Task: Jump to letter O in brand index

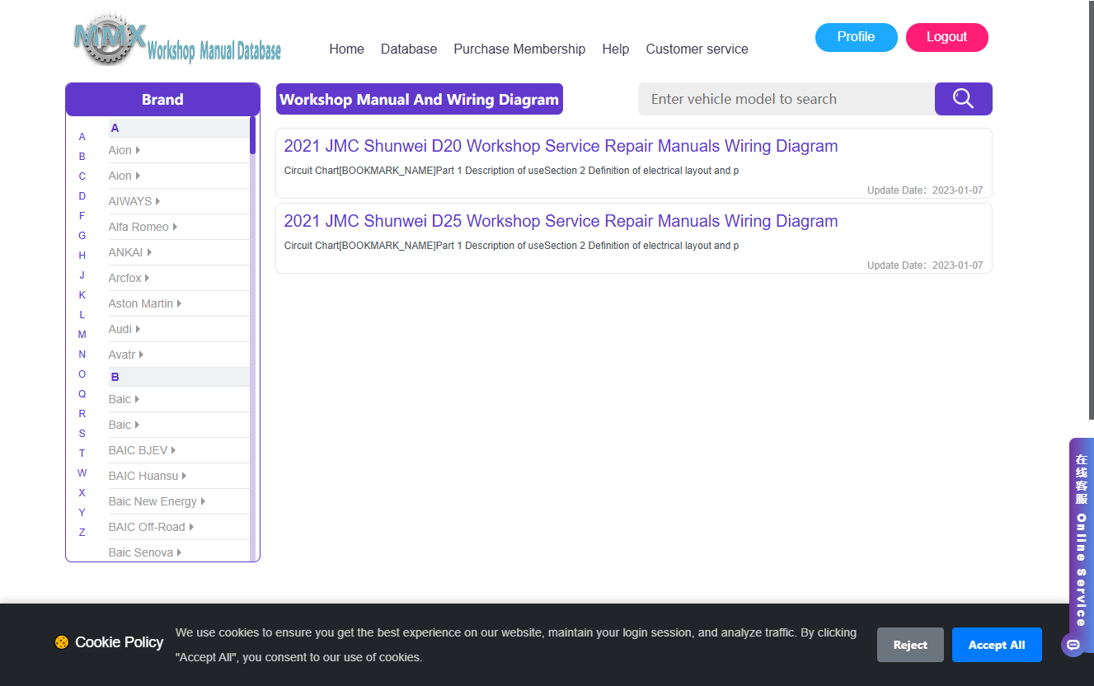Action: click(x=82, y=374)
